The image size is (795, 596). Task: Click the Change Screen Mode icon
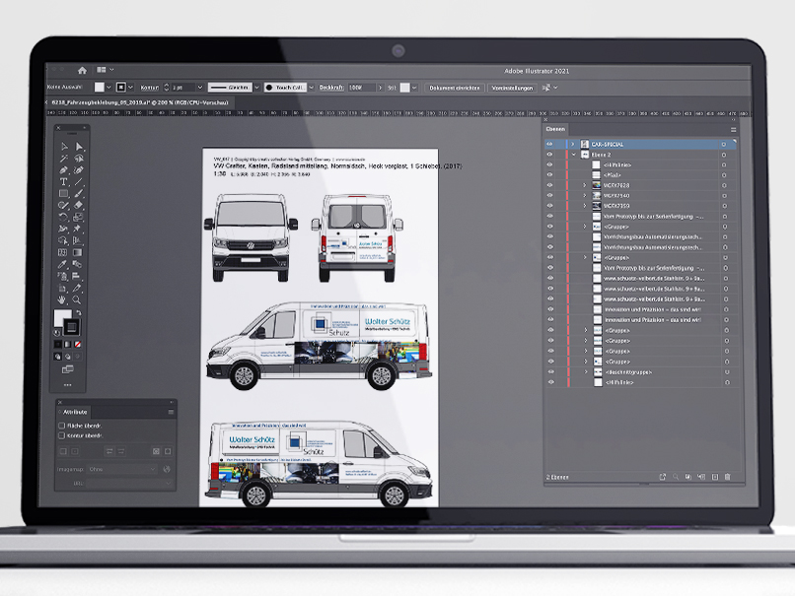pyautogui.click(x=67, y=369)
